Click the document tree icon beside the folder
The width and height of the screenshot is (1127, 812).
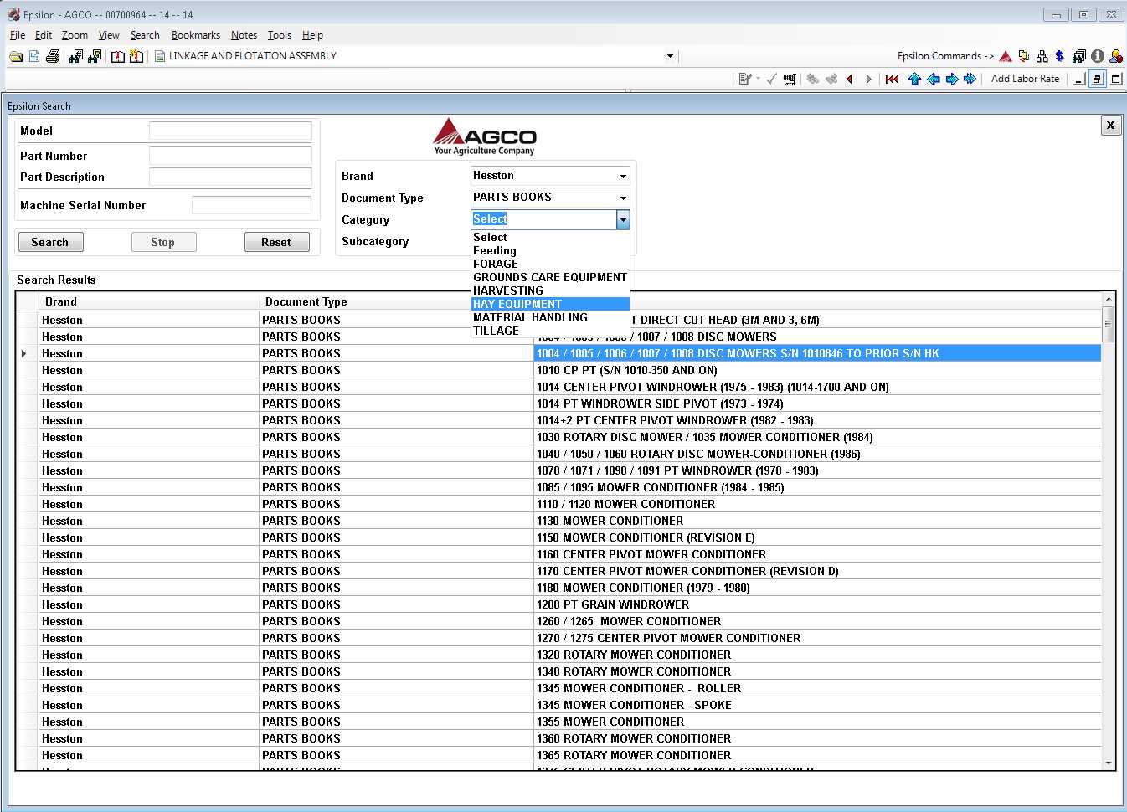pos(34,56)
